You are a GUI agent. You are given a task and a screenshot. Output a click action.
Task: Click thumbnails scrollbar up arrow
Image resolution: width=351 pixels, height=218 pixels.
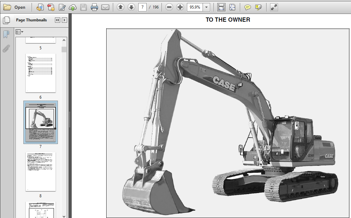point(64,40)
